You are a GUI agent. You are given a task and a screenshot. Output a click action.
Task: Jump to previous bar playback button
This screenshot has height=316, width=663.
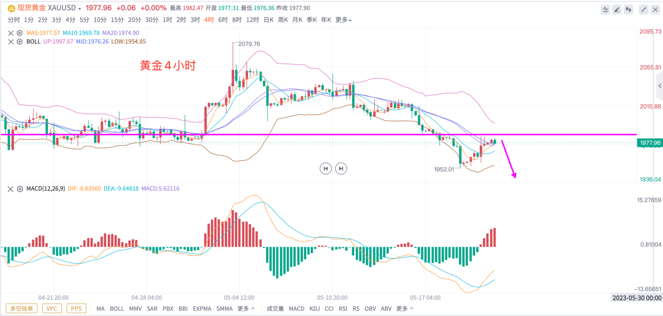pos(326,168)
